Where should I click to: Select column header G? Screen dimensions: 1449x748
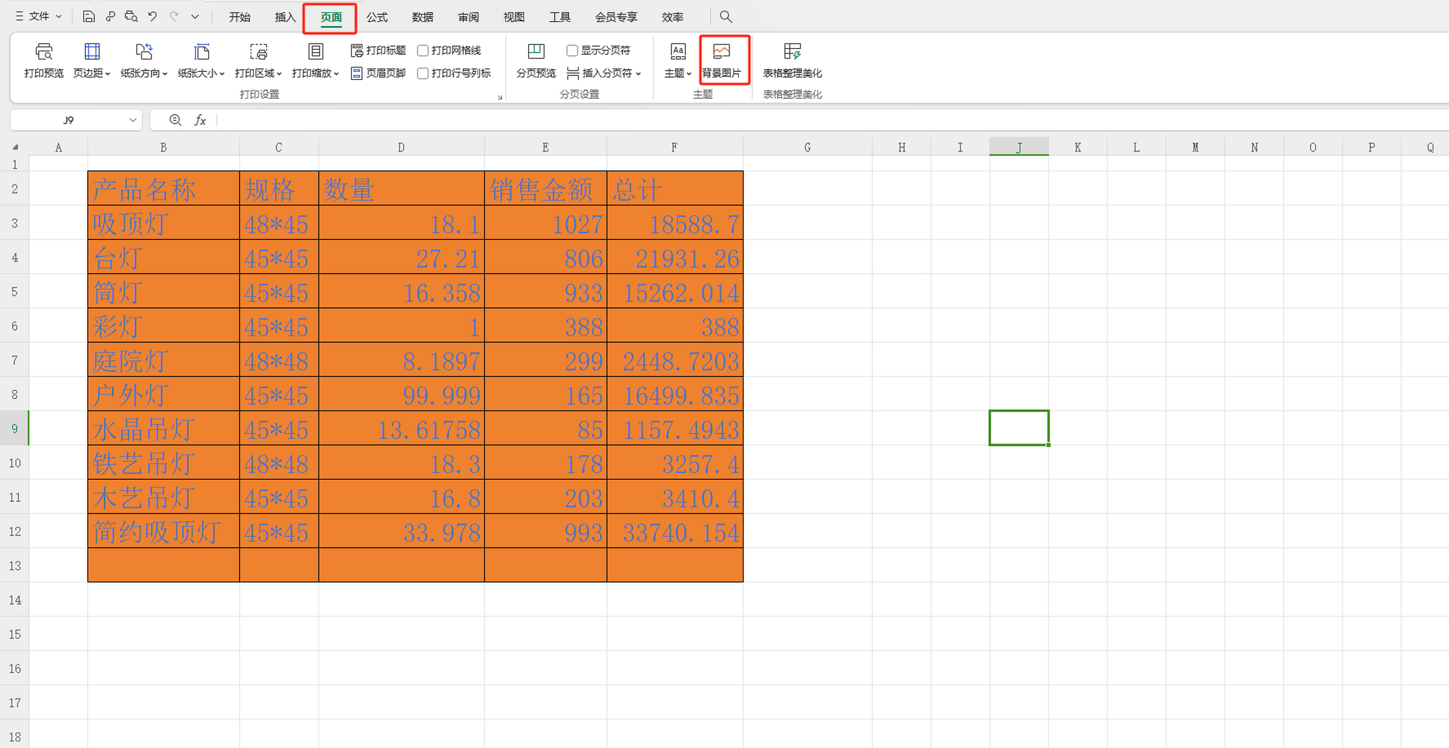point(807,147)
